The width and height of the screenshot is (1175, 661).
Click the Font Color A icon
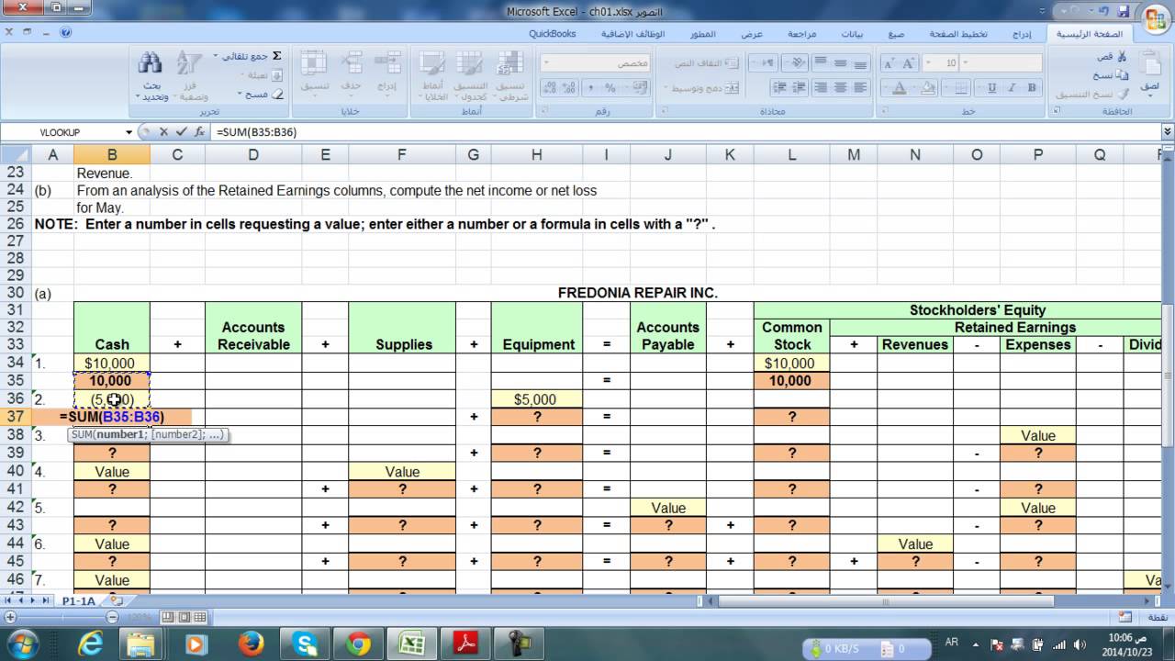(901, 88)
